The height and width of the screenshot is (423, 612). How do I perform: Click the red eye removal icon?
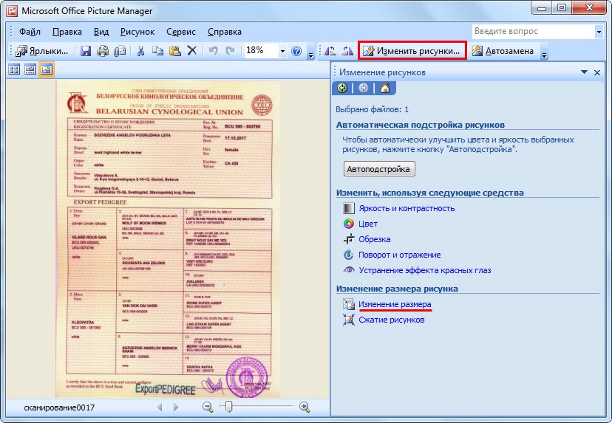coord(349,269)
